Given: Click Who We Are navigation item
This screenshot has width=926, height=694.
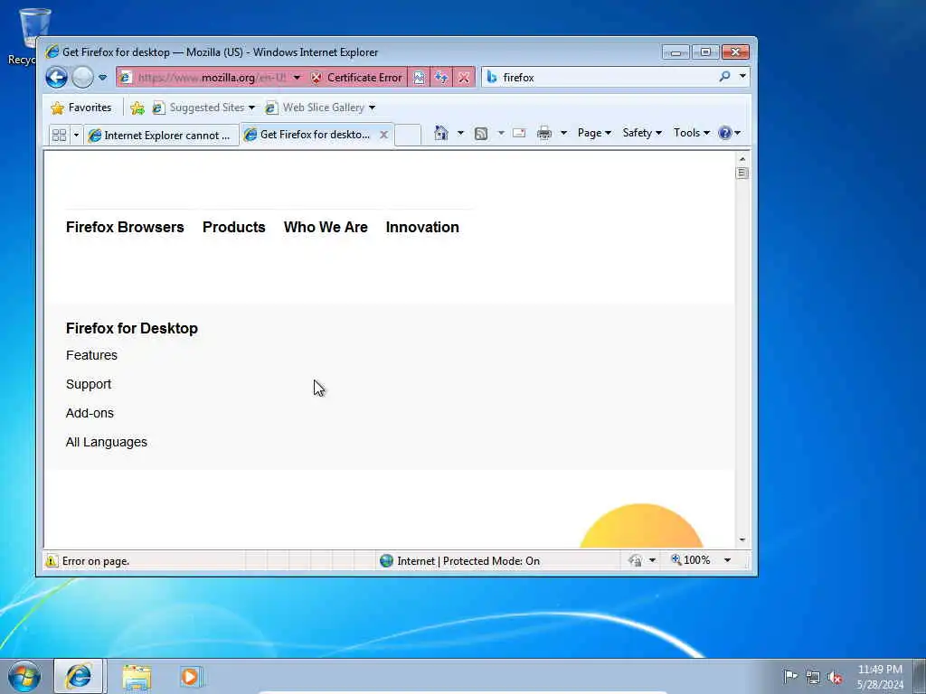Looking at the screenshot, I should (326, 227).
